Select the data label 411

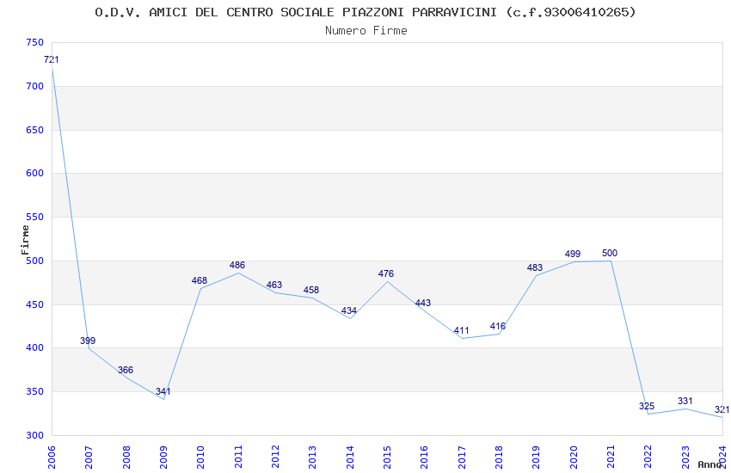tap(462, 330)
